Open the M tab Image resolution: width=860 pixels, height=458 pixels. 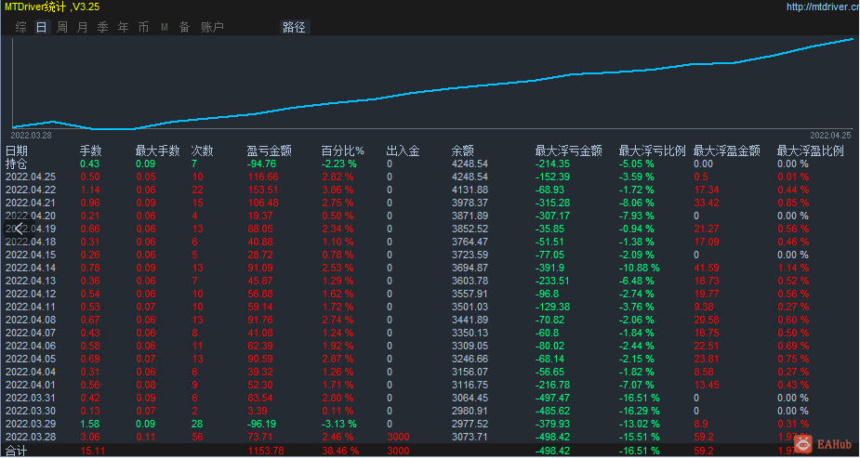click(164, 27)
